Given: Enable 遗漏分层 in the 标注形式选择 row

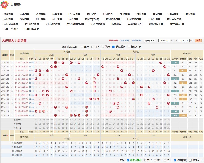Looking at the screenshot, I should tap(129, 47).
